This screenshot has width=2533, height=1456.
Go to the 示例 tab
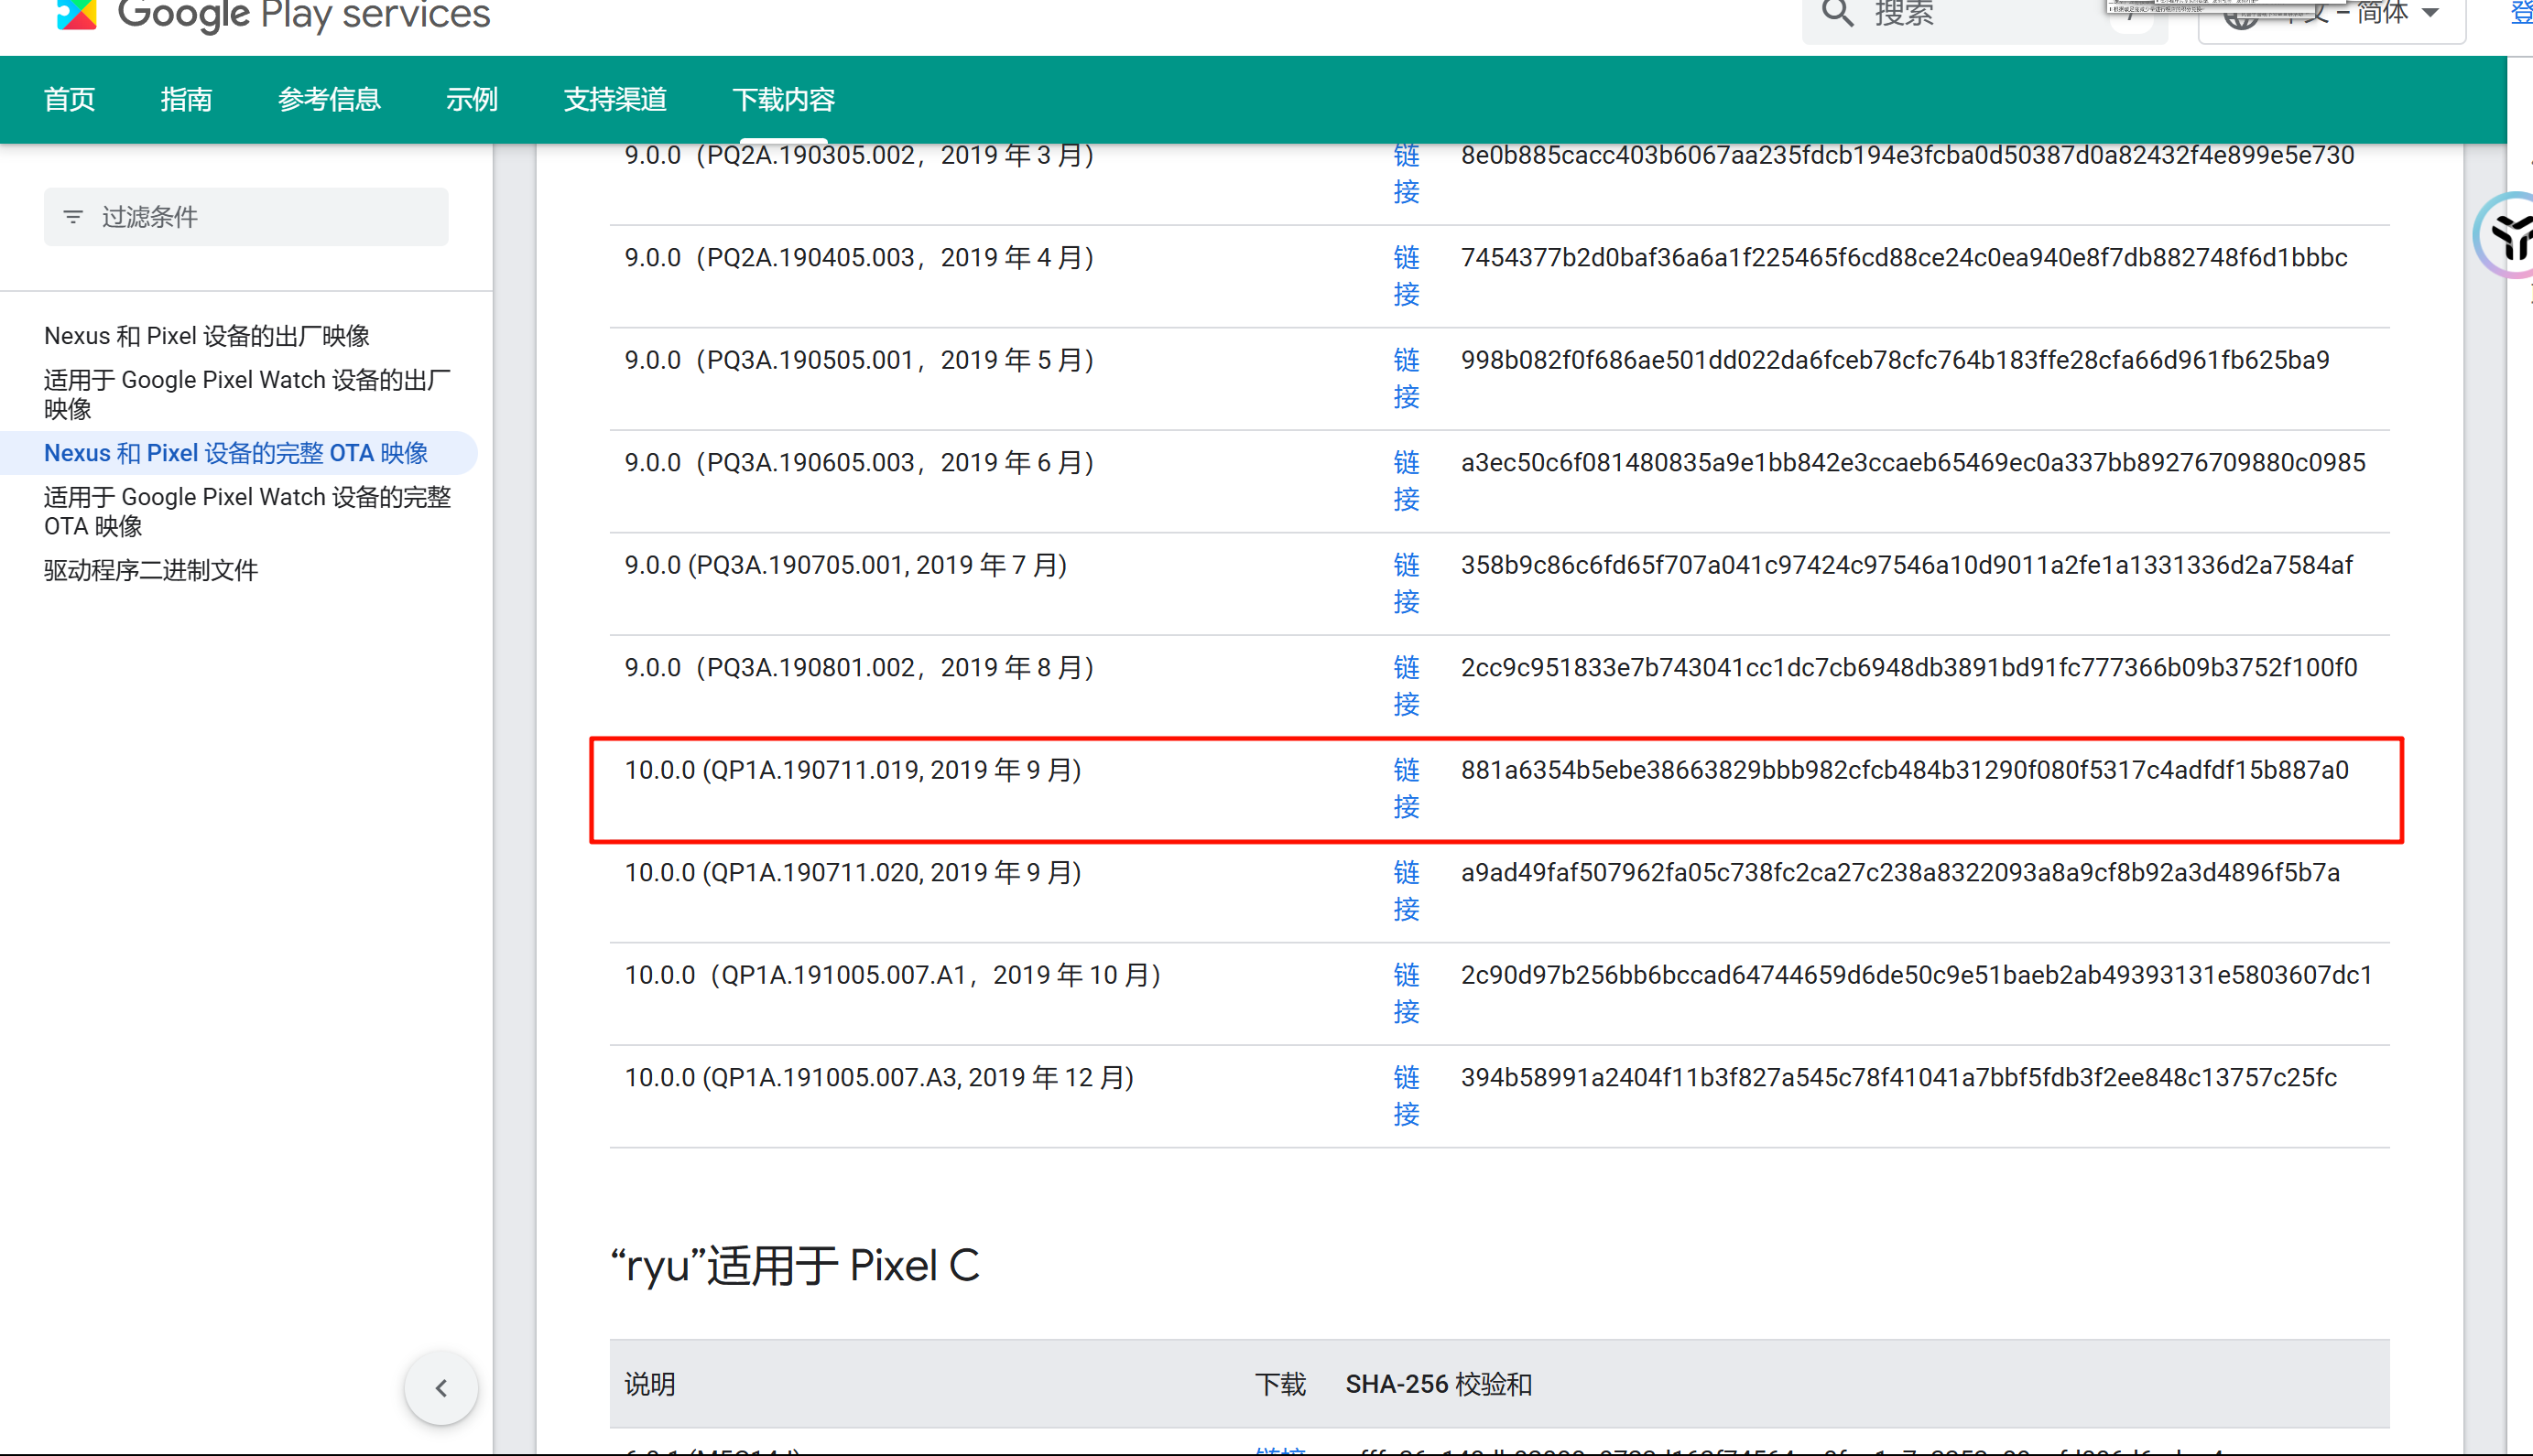click(x=472, y=100)
